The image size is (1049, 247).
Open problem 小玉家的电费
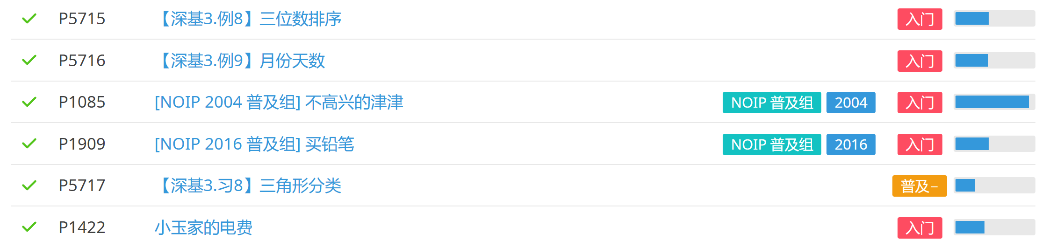pos(204,227)
